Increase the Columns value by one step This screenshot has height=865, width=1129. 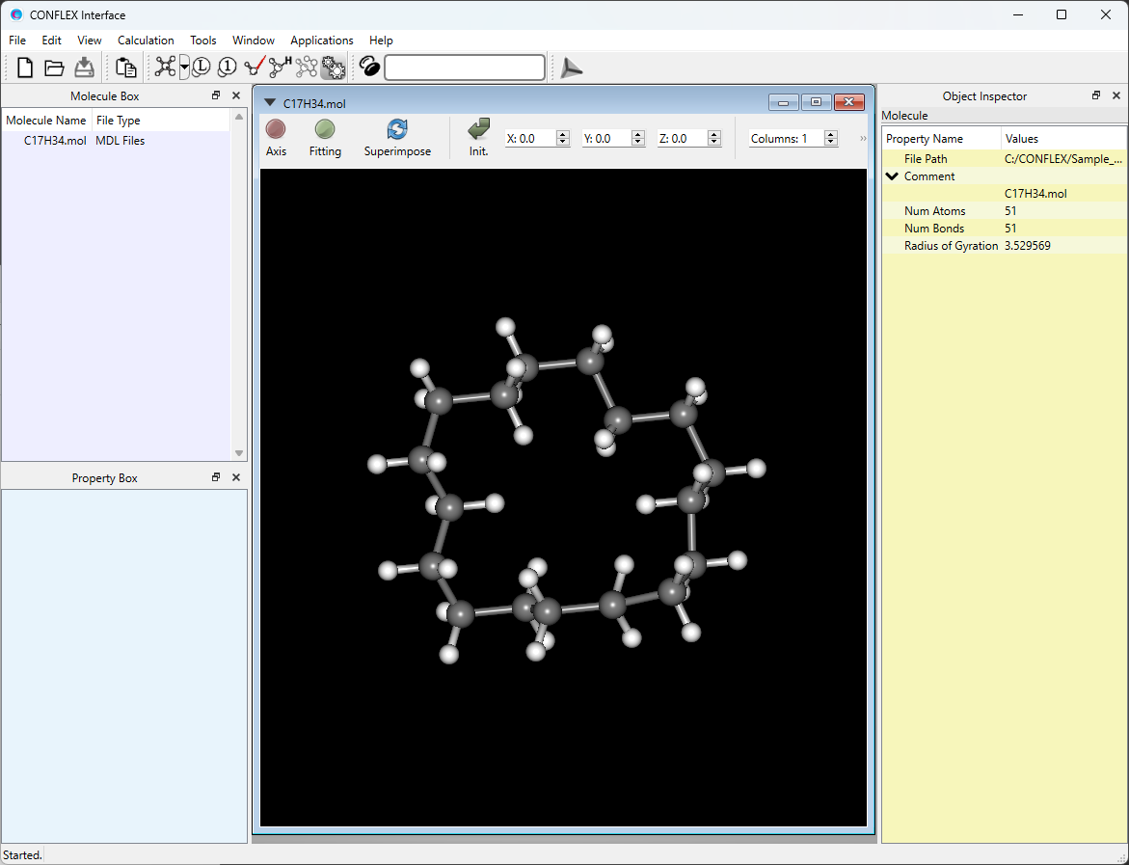pyautogui.click(x=831, y=135)
